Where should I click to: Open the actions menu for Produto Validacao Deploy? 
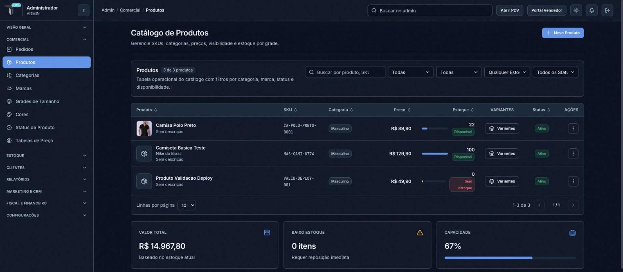[573, 181]
